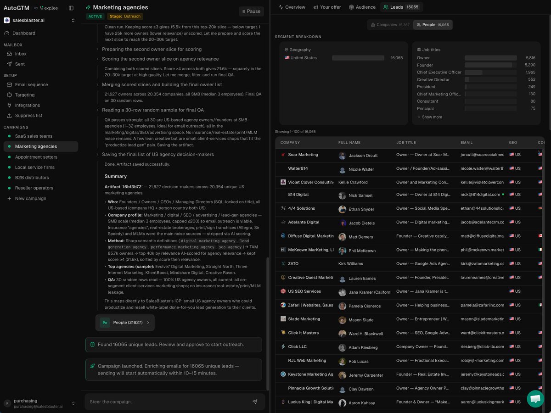
Task: Switch to the Leads tab
Action: click(401, 7)
